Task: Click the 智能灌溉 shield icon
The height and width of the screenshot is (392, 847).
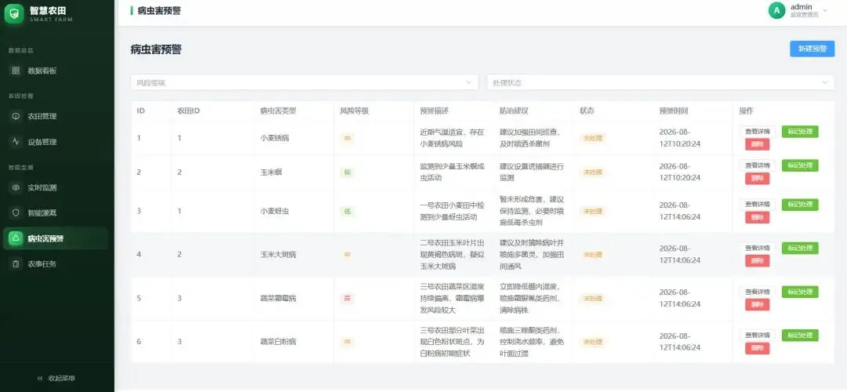Action: point(16,212)
